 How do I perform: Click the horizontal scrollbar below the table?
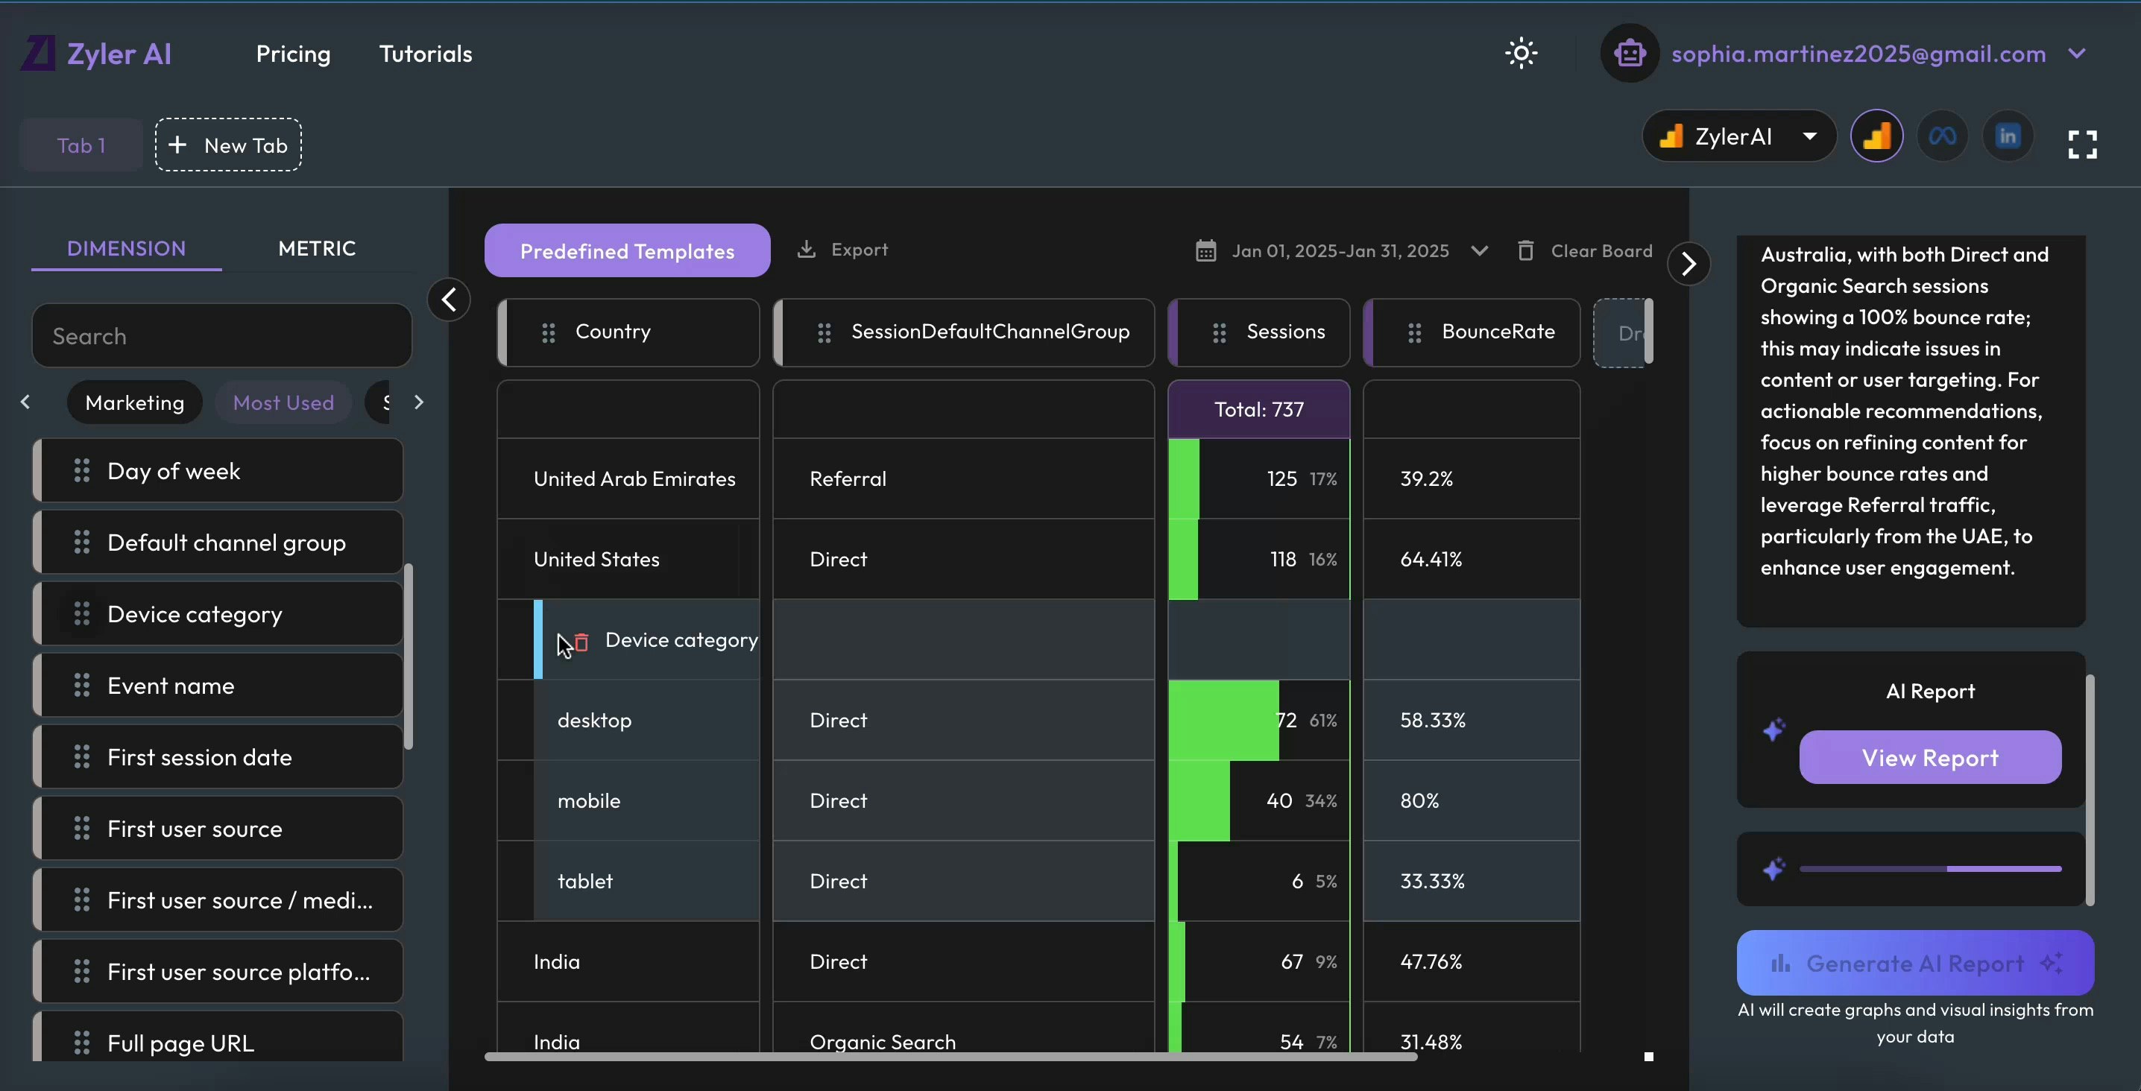950,1057
